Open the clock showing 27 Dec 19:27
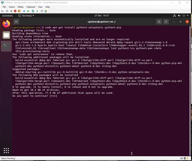This screenshot has height=161, width=192. (x=102, y=16)
